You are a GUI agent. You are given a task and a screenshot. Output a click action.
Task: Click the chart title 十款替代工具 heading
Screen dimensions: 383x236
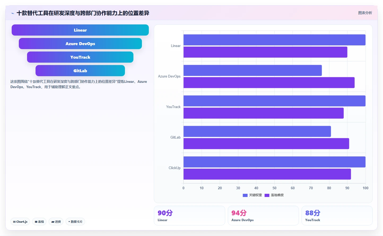tap(83, 13)
